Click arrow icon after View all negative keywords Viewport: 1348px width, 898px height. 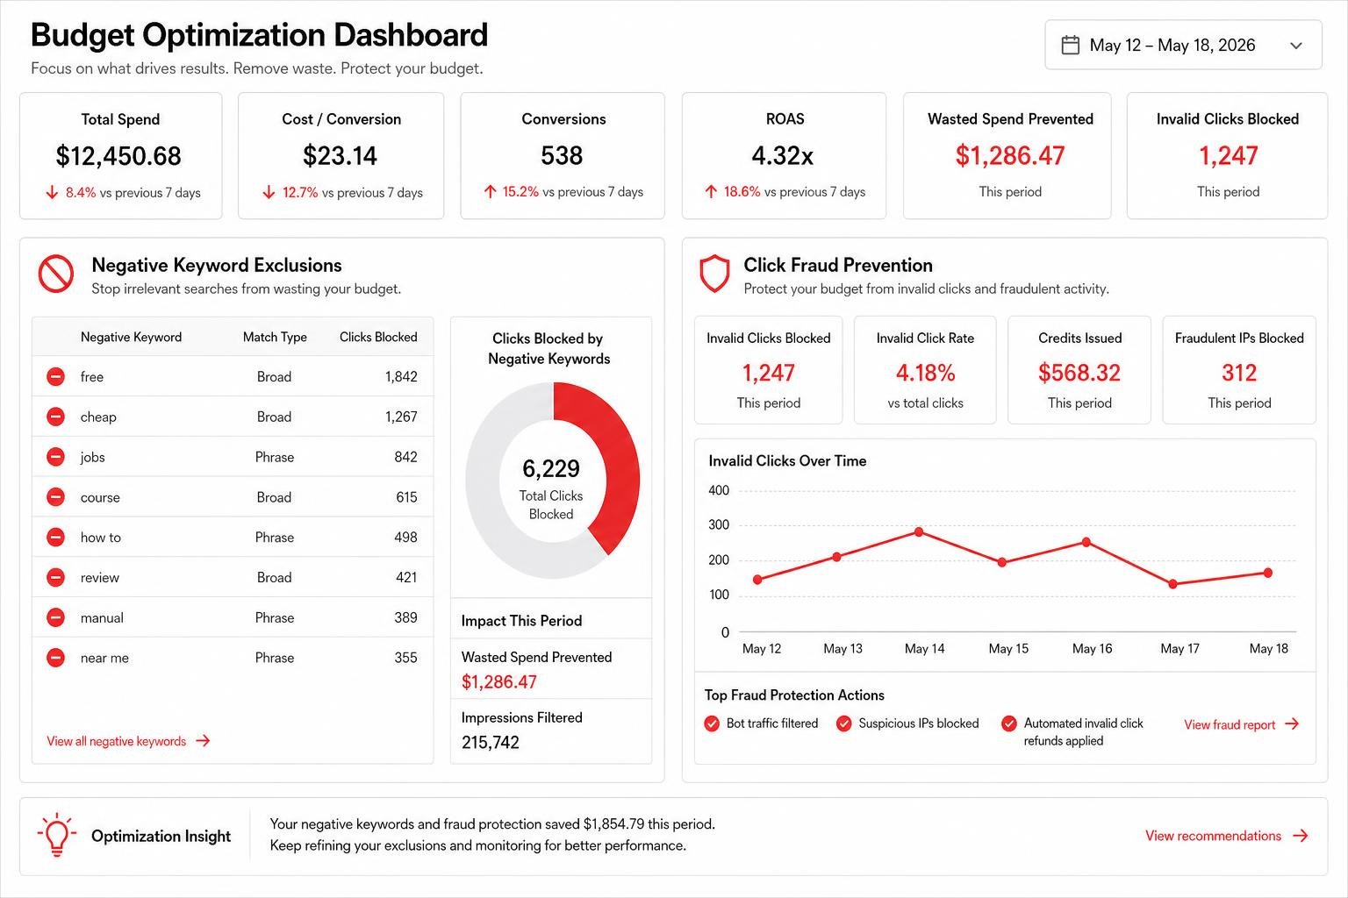coord(203,741)
